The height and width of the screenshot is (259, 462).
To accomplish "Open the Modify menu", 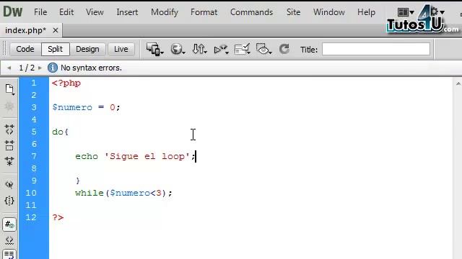I will coord(165,12).
